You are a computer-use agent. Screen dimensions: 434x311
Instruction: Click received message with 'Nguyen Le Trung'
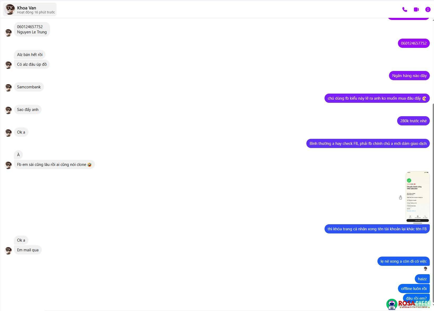coord(32,29)
